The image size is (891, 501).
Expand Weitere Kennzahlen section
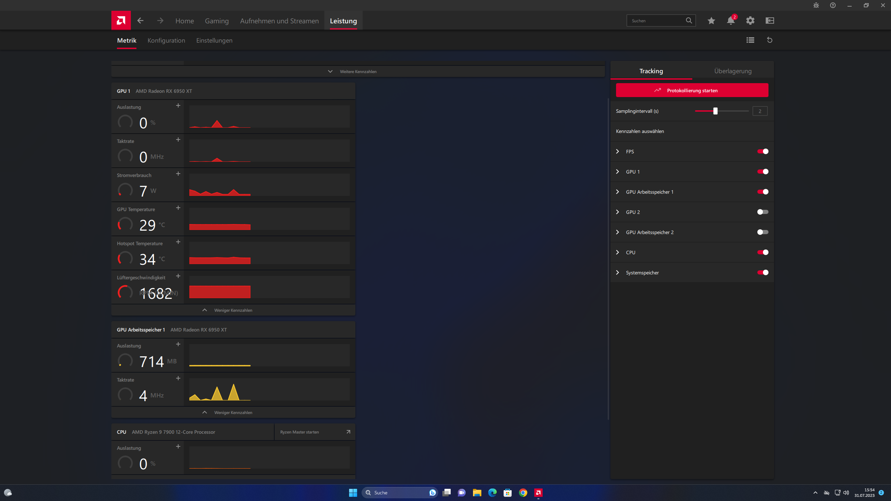358,71
